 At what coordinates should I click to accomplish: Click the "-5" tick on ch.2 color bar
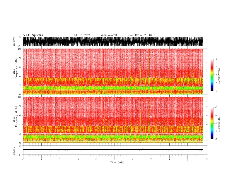(x=216, y=123)
